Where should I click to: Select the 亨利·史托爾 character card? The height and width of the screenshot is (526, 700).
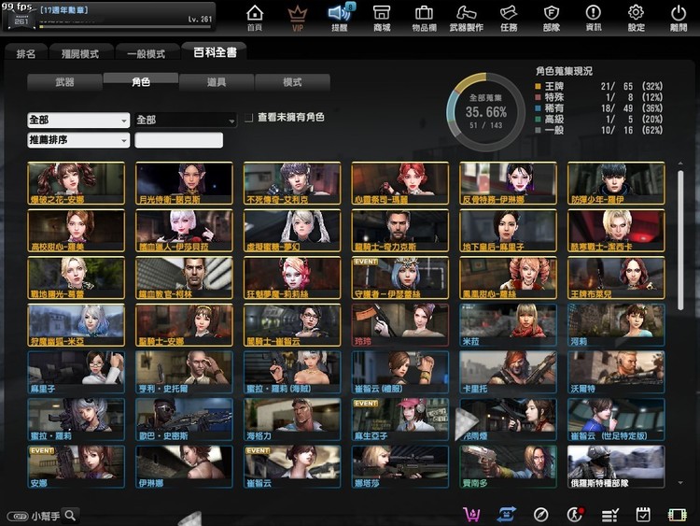[x=184, y=372]
